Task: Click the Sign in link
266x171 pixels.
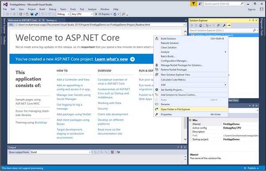Action: point(251,9)
